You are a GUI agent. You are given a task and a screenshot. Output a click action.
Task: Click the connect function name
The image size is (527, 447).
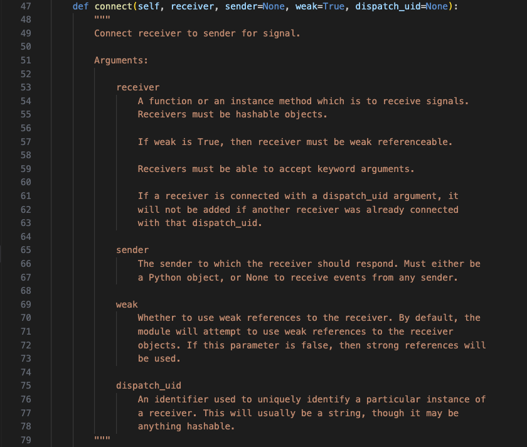pyautogui.click(x=114, y=6)
